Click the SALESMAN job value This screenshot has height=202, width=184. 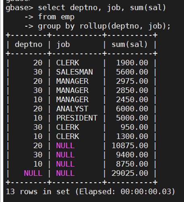click(74, 72)
